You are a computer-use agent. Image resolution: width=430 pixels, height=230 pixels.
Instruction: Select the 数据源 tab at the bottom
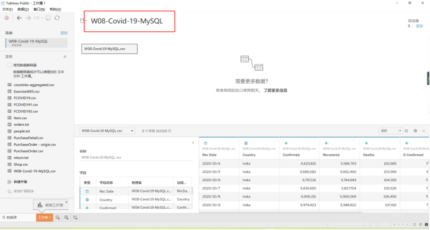point(9,217)
